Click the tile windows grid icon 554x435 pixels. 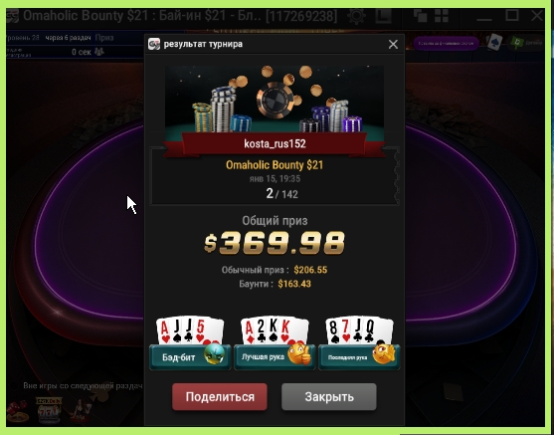tap(442, 16)
